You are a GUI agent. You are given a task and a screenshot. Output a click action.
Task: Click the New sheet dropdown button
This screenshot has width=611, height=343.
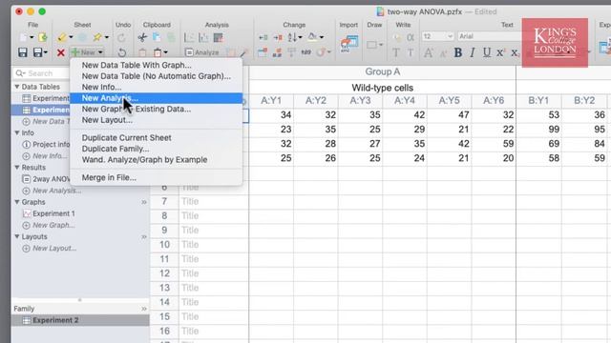click(x=88, y=52)
